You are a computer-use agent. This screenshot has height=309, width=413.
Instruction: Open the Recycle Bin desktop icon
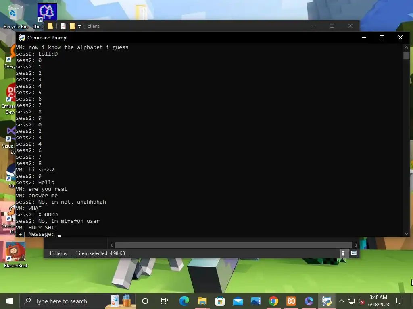pos(15,16)
